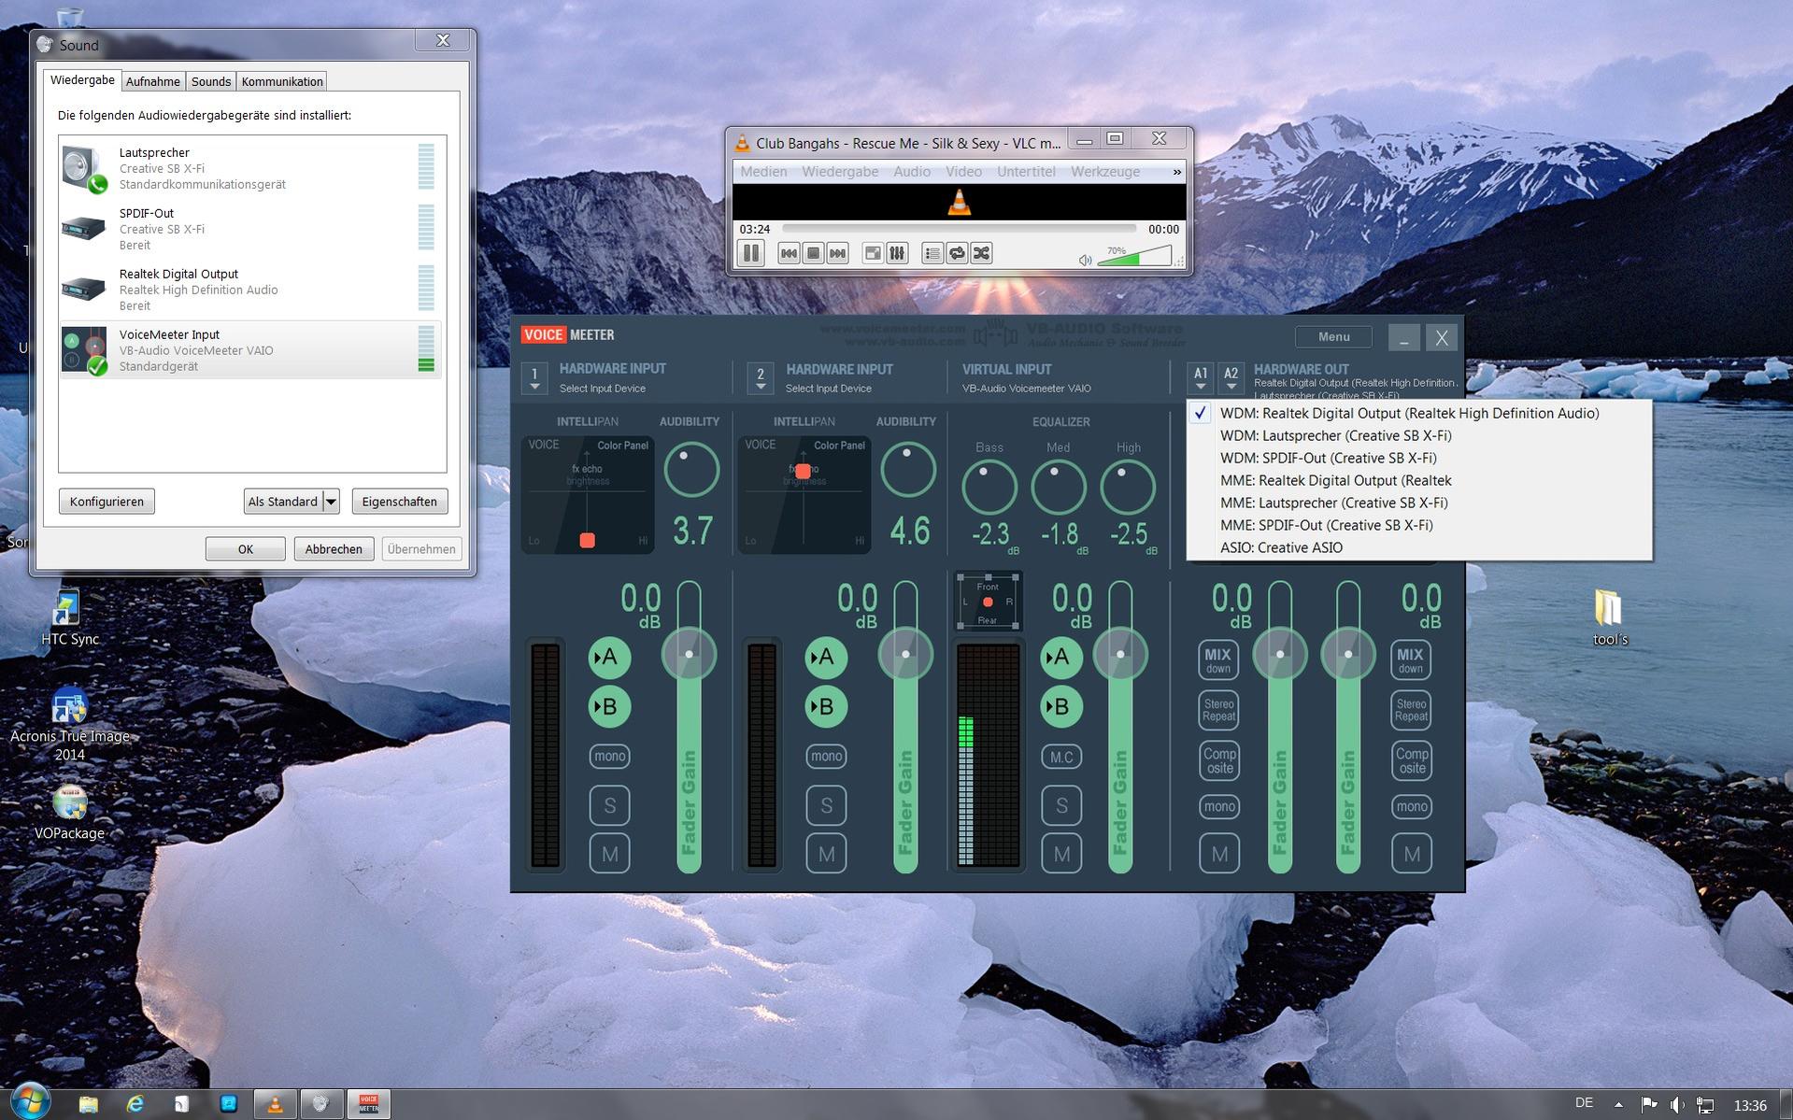1793x1120 pixels.
Task: Toggle bus A on Hardware Input 1
Action: tap(609, 658)
